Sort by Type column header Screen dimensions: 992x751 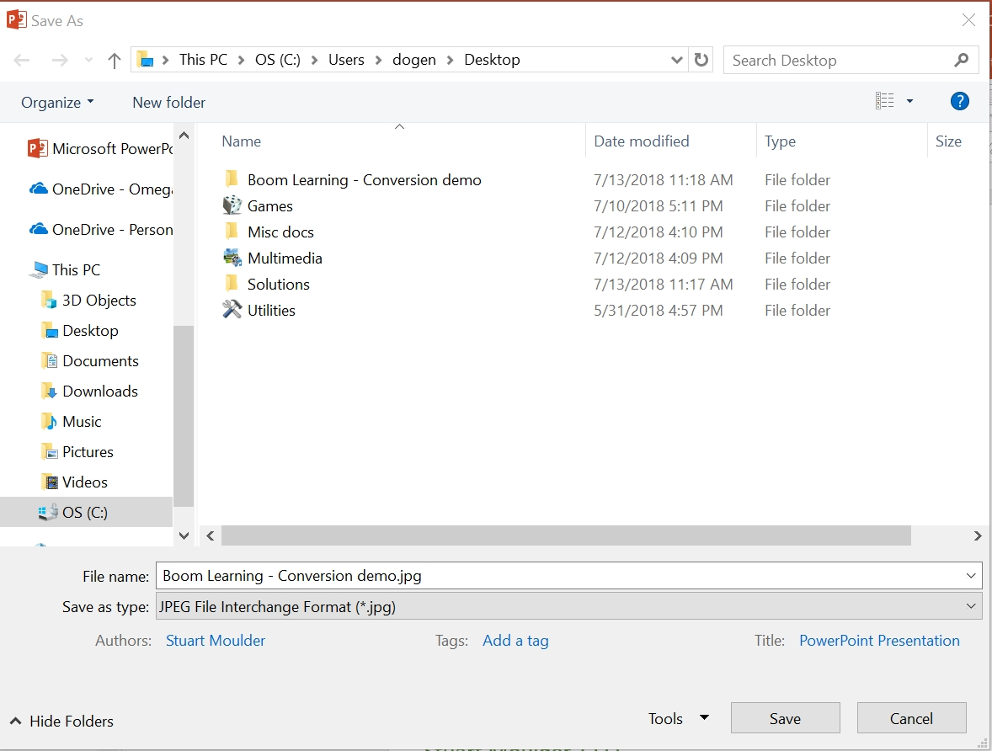780,141
